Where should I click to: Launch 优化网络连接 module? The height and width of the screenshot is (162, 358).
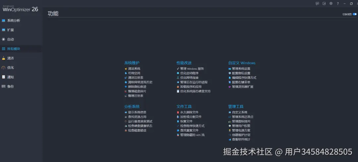point(189,78)
